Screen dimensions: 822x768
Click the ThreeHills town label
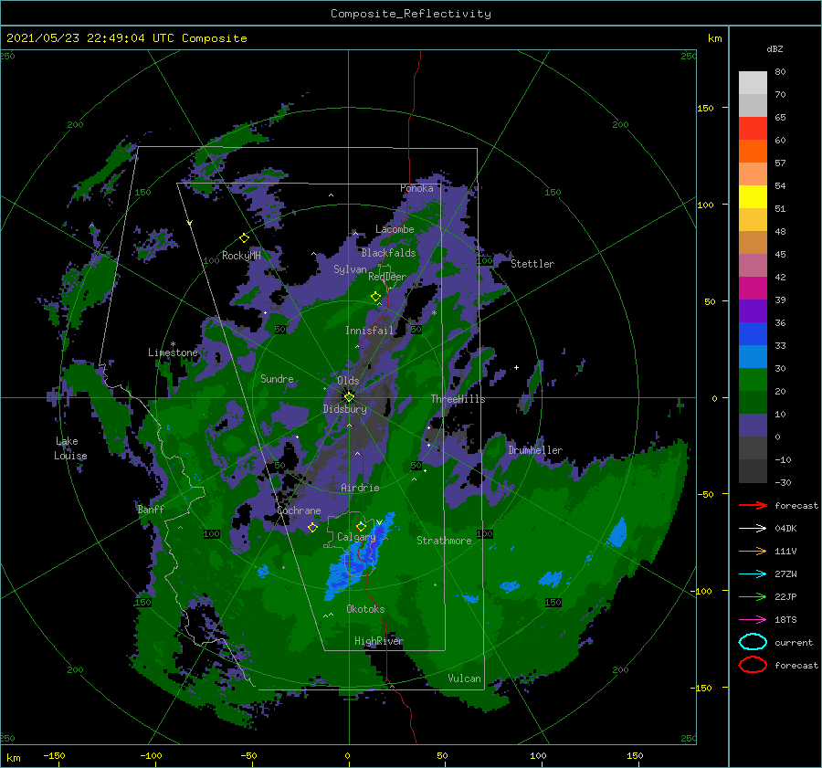tap(458, 399)
